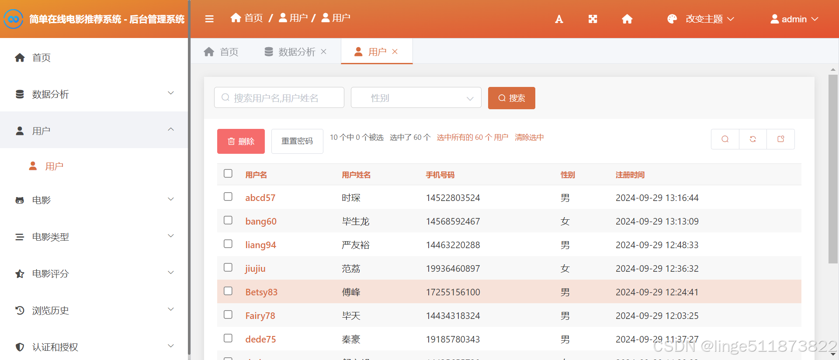Image resolution: width=839 pixels, height=360 pixels.
Task: Check the jiujiu row checkbox
Action: (x=228, y=267)
